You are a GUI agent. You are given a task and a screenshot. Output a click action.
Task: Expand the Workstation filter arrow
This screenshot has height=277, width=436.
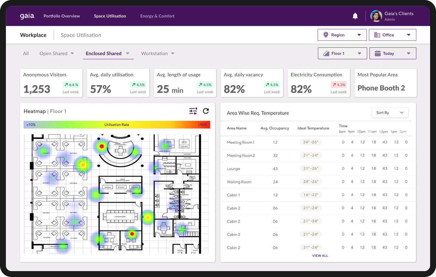pyautogui.click(x=173, y=53)
